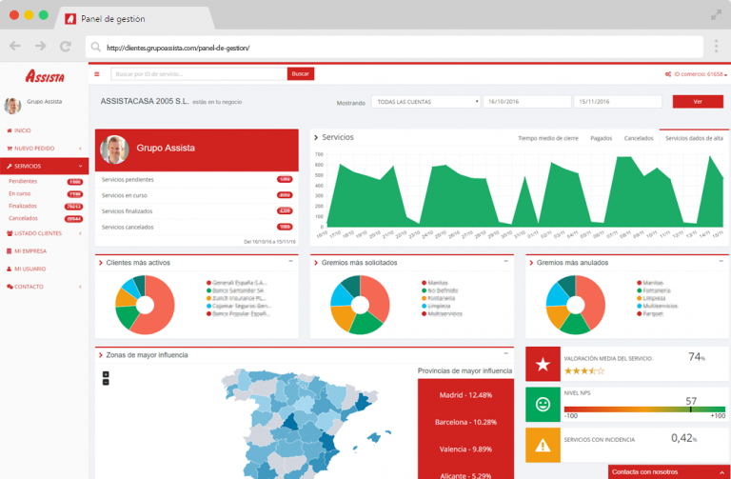Select the Tiempo medio de cierre tab
This screenshot has width=731, height=479.
(547, 138)
